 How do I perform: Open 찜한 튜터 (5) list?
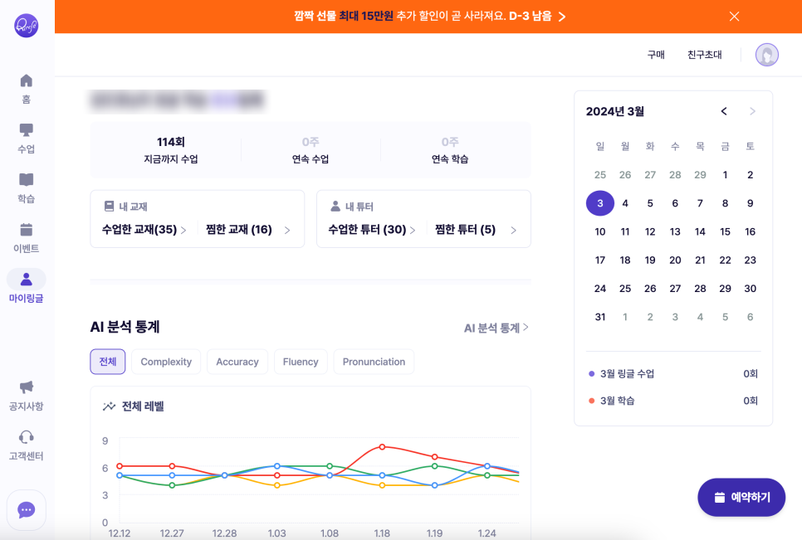476,230
